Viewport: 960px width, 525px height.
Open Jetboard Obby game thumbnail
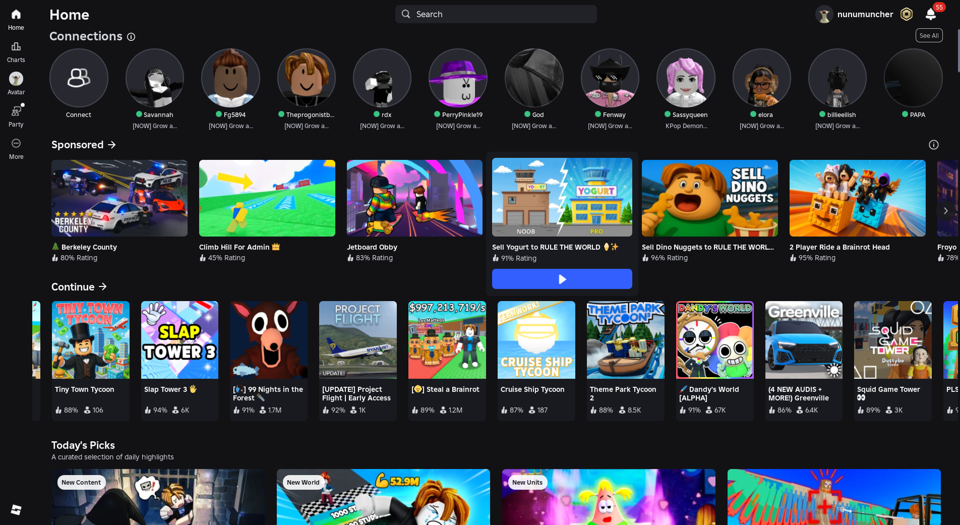click(x=414, y=198)
